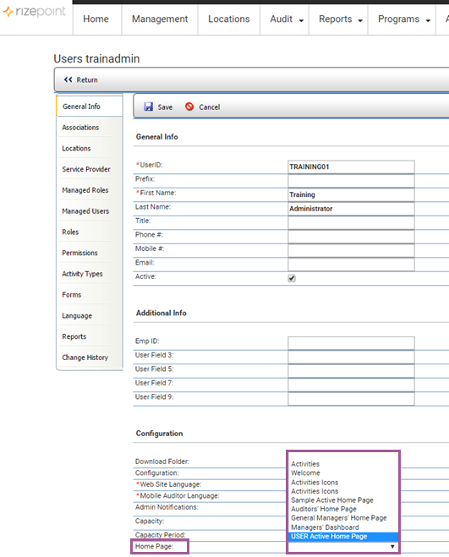Click the First Name input field
449x557 pixels.
tap(351, 194)
